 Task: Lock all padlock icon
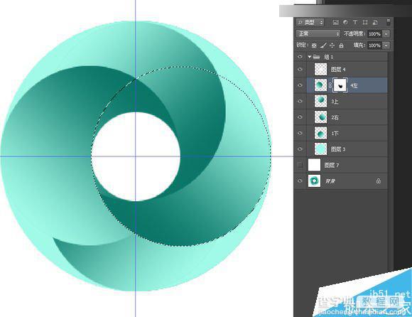coord(341,45)
